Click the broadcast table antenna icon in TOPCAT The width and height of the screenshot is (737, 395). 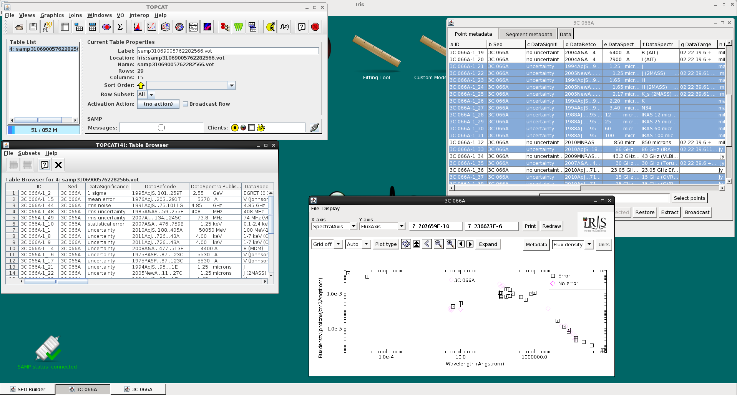point(47,27)
